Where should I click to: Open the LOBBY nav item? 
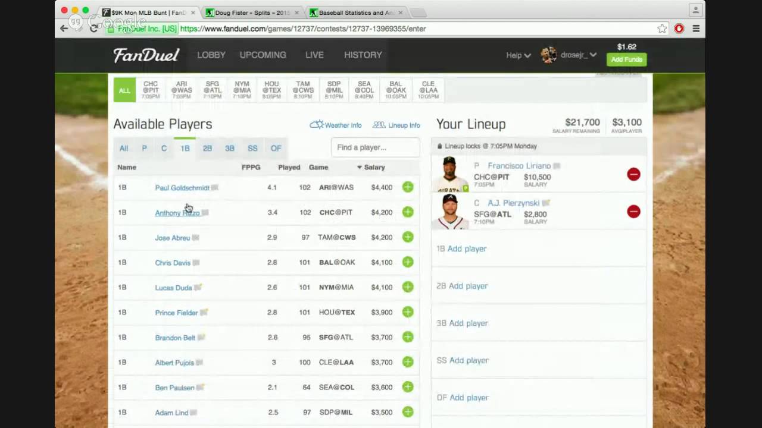tap(211, 55)
